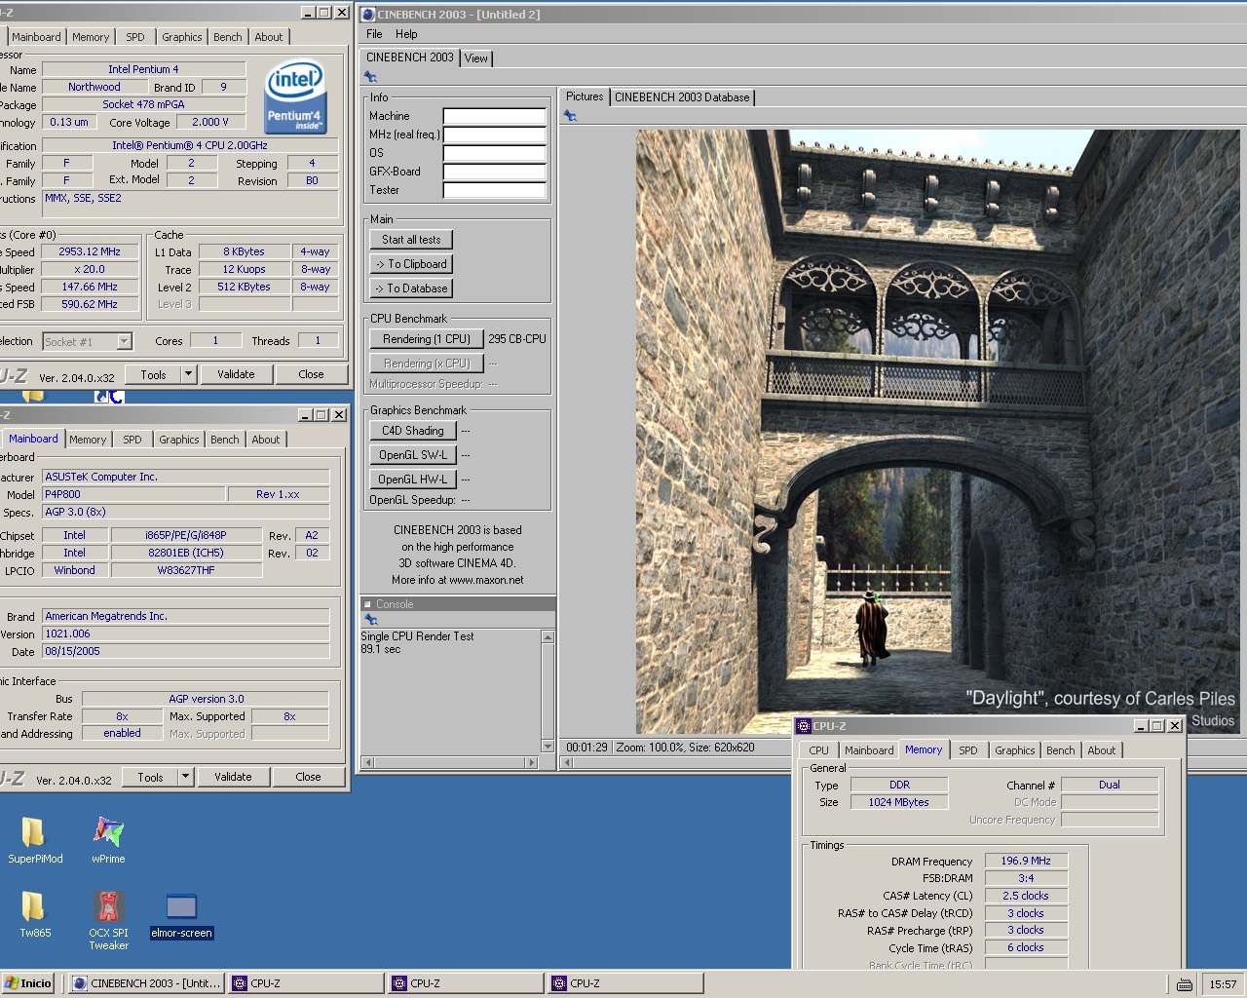This screenshot has width=1247, height=998.
Task: Click Validate in the Mainboard CPU-Z window
Action: pyautogui.click(x=233, y=777)
